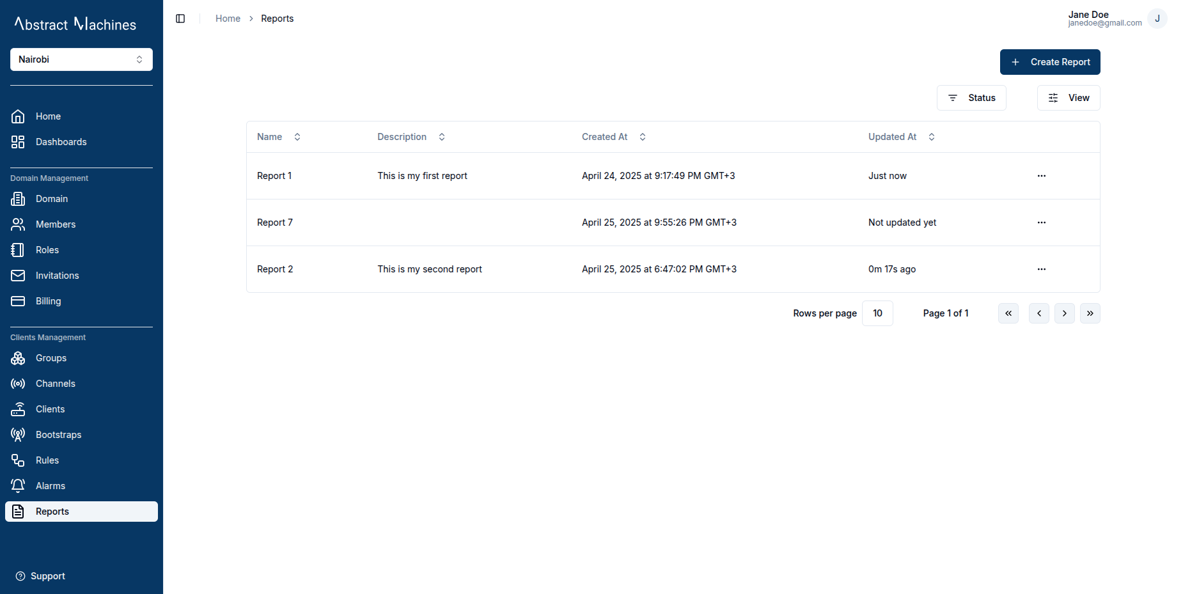The image size is (1183, 594).
Task: Open Billing in the sidebar
Action: [81, 301]
